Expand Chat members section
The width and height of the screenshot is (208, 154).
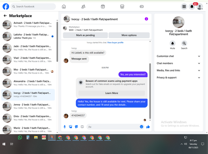point(178,63)
